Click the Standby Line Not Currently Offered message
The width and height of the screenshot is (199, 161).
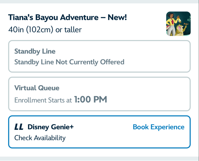[x=69, y=62]
